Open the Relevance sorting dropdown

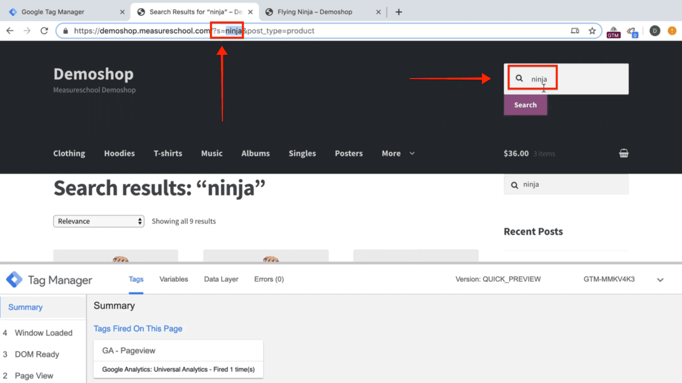click(x=99, y=221)
